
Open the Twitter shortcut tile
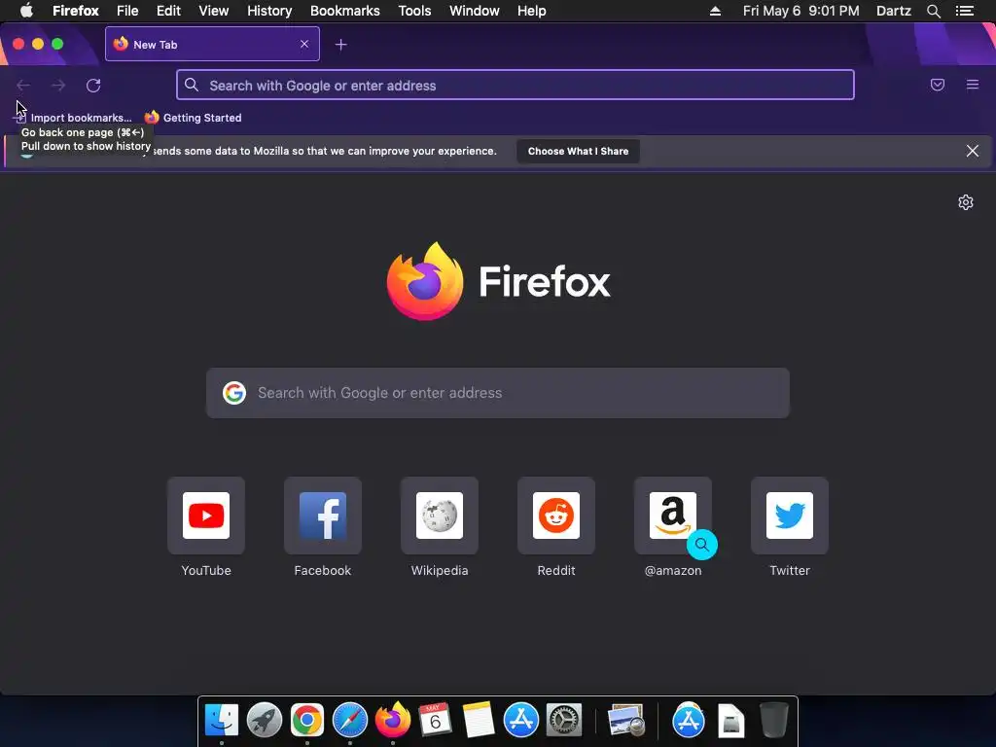point(790,516)
